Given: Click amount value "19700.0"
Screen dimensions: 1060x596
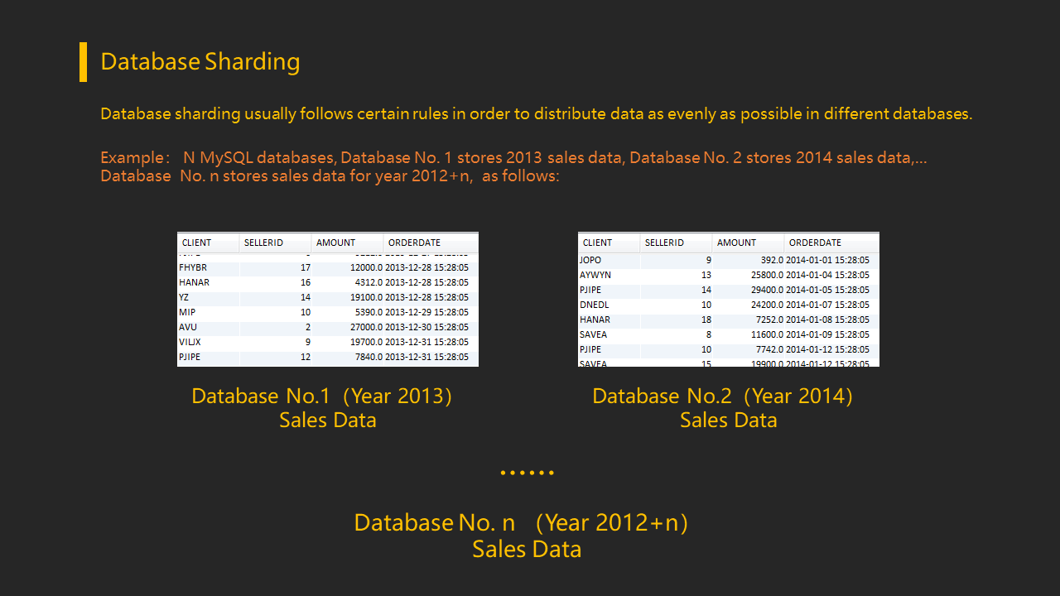Looking at the screenshot, I should (x=364, y=342).
